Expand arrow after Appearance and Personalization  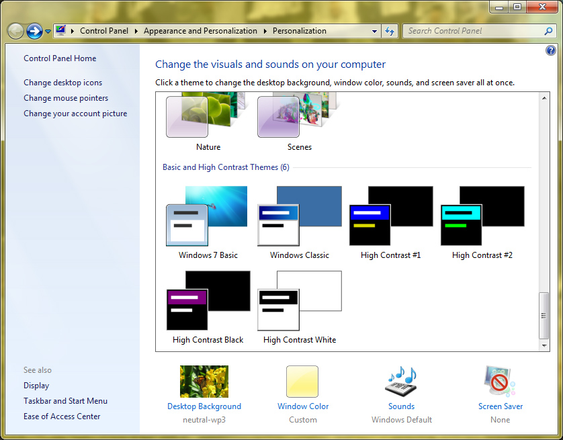point(265,31)
